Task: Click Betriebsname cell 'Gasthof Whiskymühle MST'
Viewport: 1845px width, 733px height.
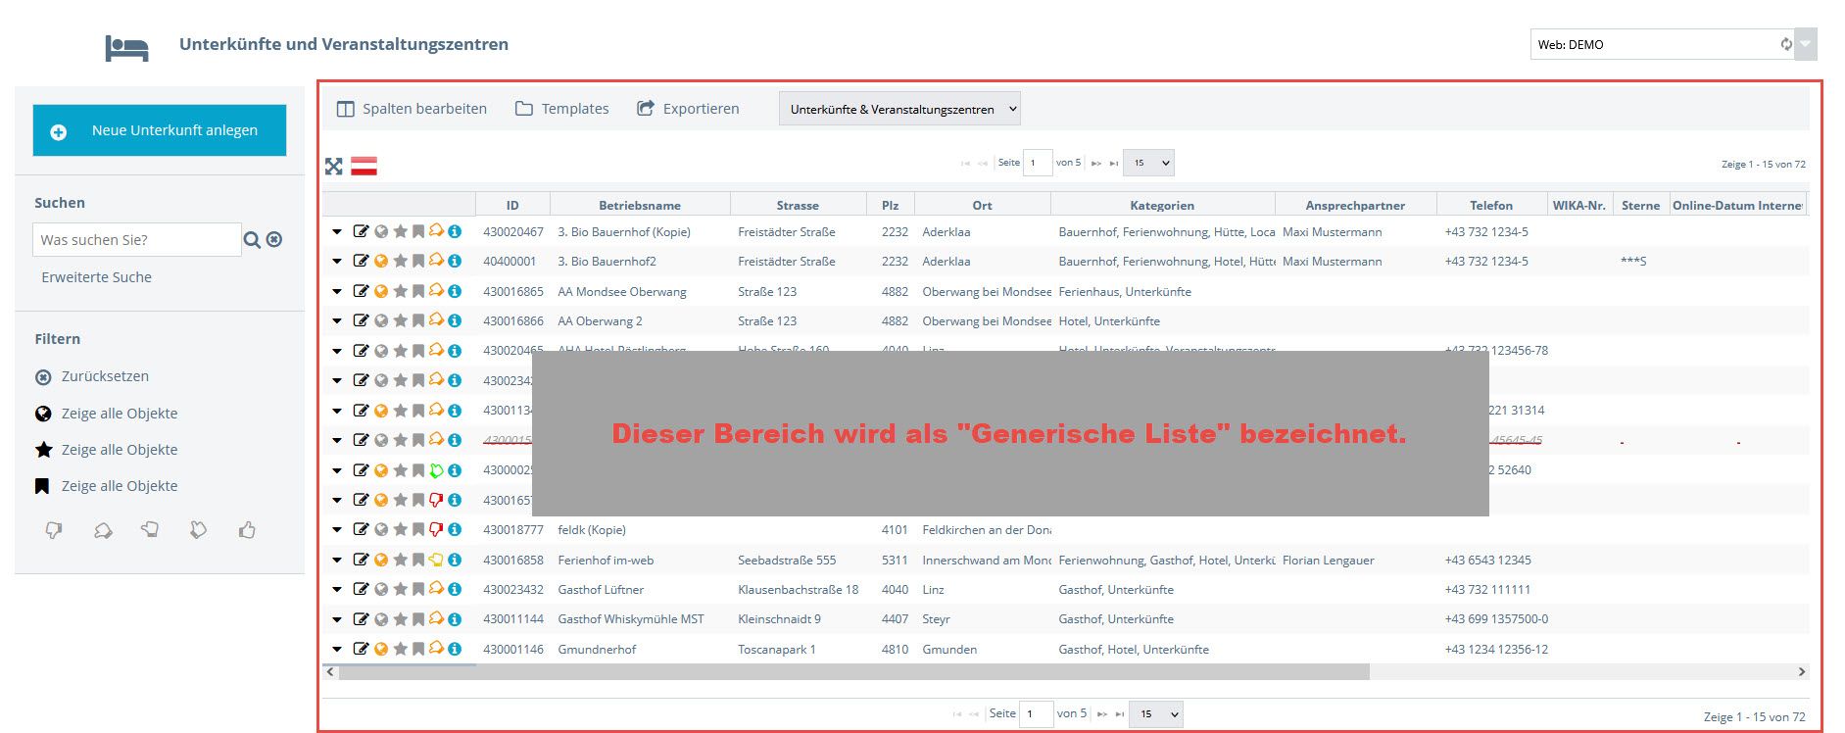Action: point(631,619)
